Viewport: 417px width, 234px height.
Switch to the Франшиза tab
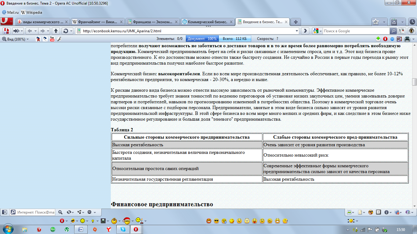pos(153,22)
